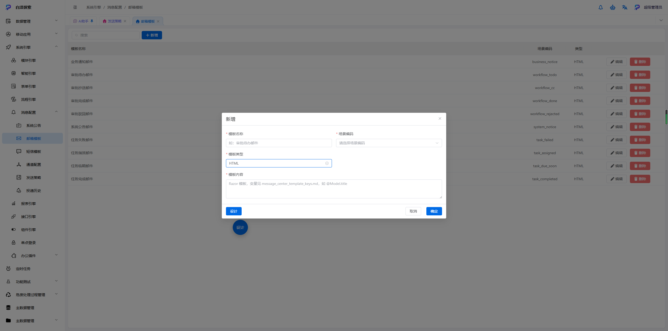Click the 模板内容 textarea

(334, 189)
